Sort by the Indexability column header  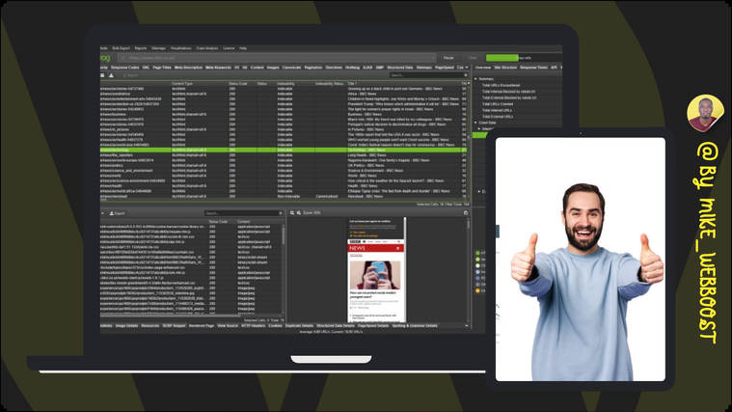point(285,84)
